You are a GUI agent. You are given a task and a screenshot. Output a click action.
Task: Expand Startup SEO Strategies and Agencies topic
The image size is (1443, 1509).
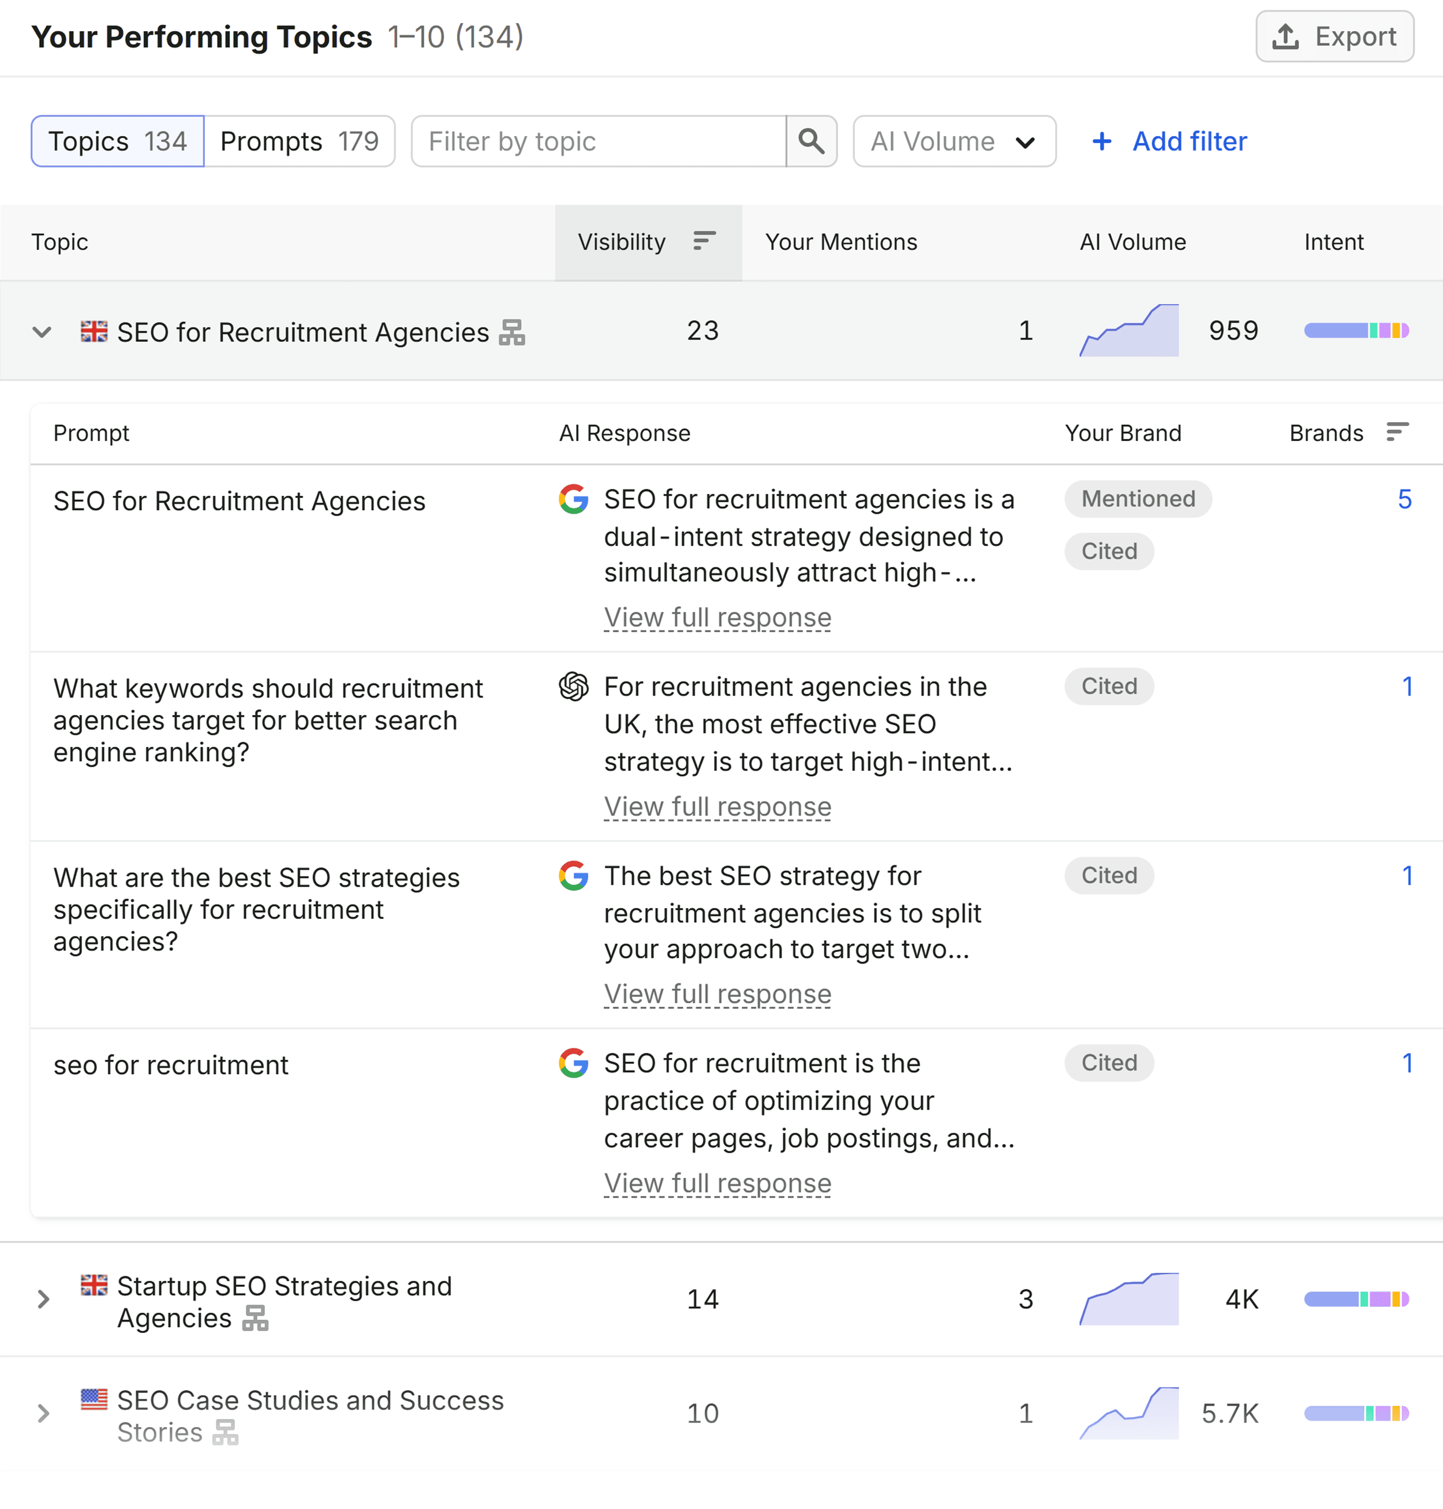pos(43,1299)
